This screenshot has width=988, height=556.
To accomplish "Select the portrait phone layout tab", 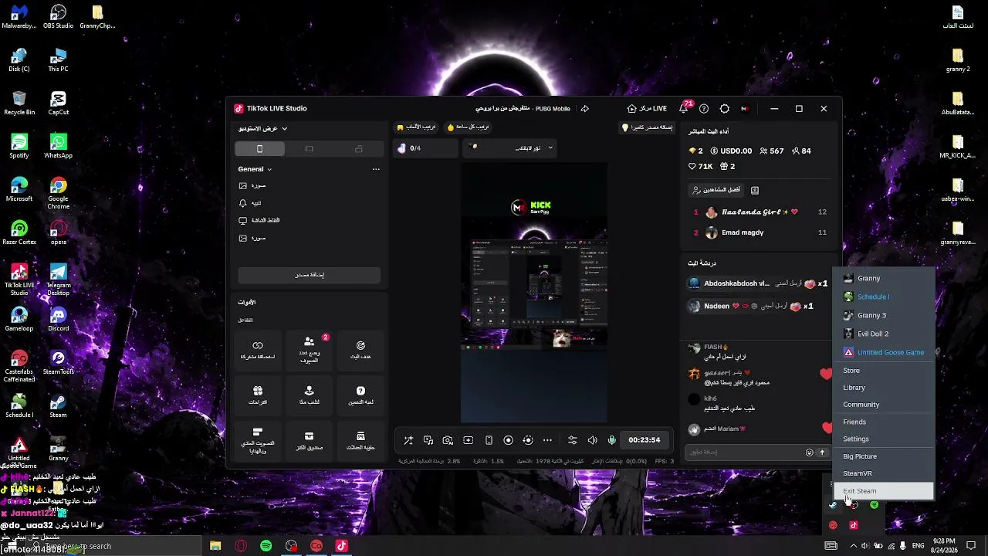I will 259,149.
